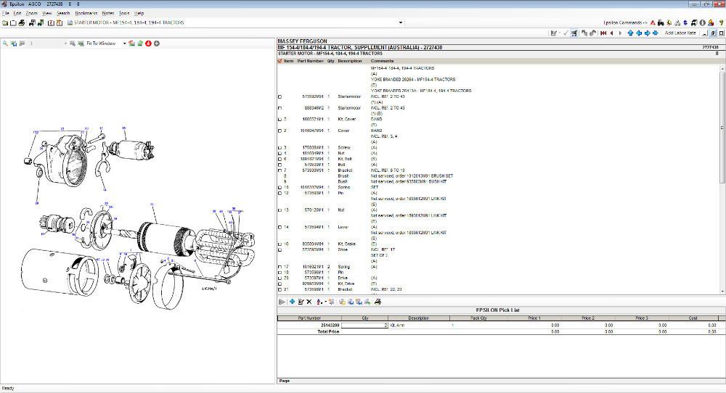
Task: Click the Part Number header in parts list
Action: click(x=310, y=61)
